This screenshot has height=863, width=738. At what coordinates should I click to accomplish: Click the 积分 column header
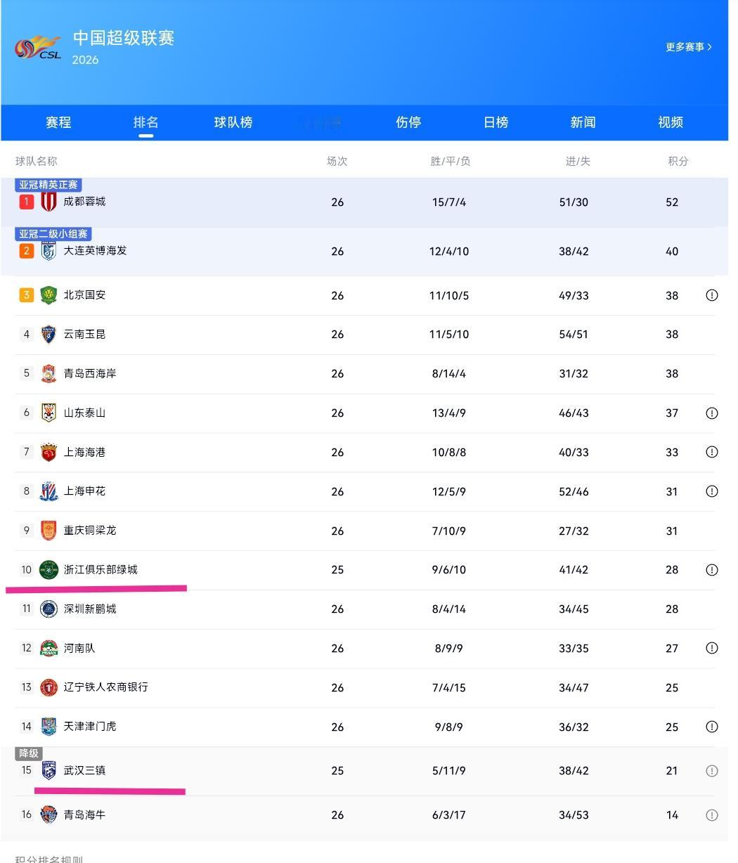tap(678, 161)
